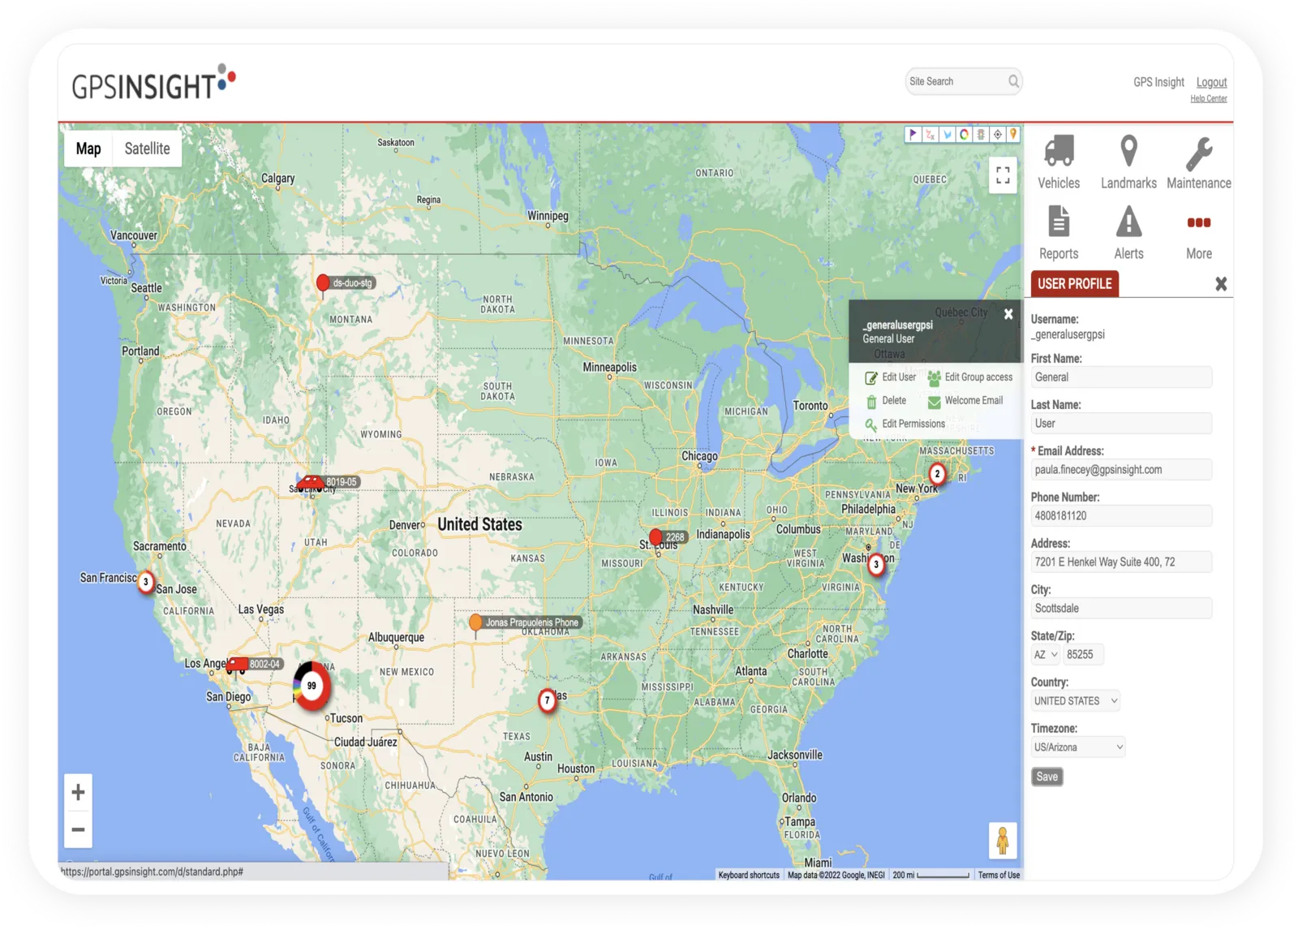Click the colored ring cluster tool
The height and width of the screenshot is (930, 1298).
point(964,134)
